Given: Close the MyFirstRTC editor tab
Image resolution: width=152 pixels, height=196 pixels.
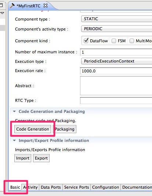Looking at the screenshot, I should (x=46, y=6).
